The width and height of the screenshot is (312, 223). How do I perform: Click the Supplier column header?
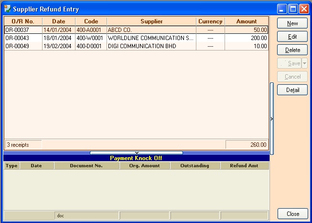coord(151,21)
